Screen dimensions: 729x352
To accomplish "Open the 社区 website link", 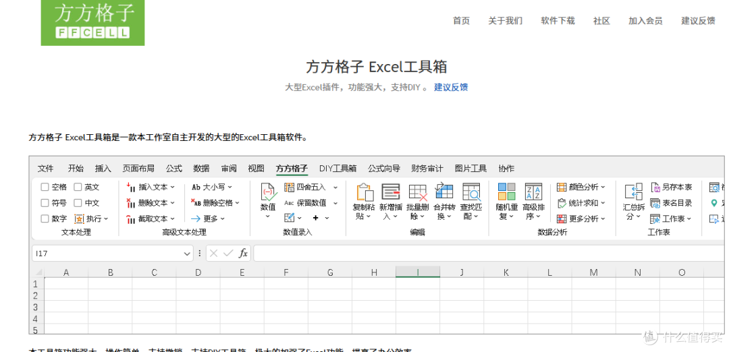I will tap(601, 21).
